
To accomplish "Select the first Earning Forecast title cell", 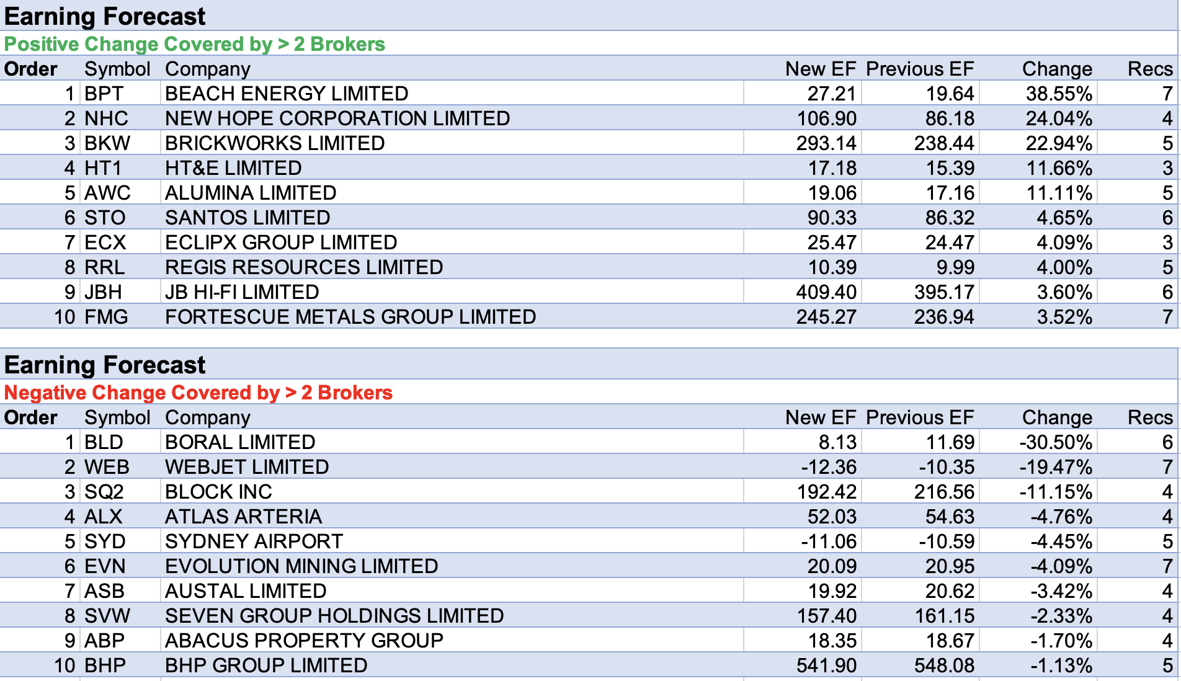I will pyautogui.click(x=104, y=17).
